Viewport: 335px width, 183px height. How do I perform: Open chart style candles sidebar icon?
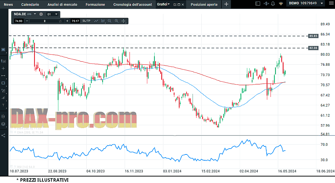pos(3,116)
